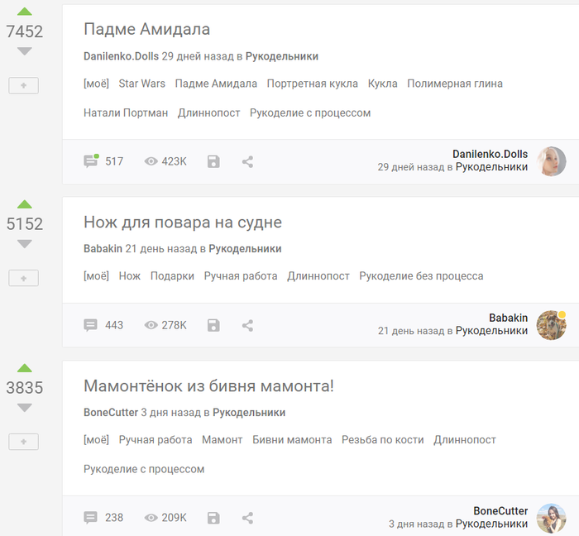This screenshot has width=579, height=536.
Task: Share the Мамонтёнок из бивня мамонта post
Action: coord(247,518)
